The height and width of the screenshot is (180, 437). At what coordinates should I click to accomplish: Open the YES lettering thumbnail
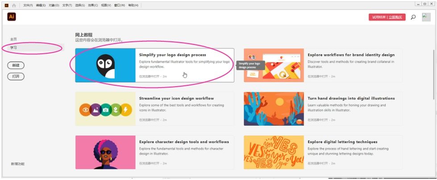274,152
